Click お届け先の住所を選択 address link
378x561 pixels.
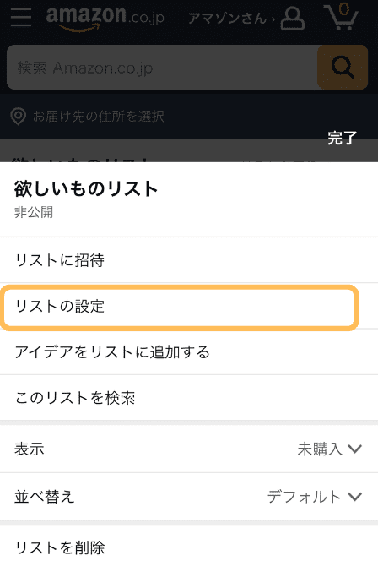(98, 117)
